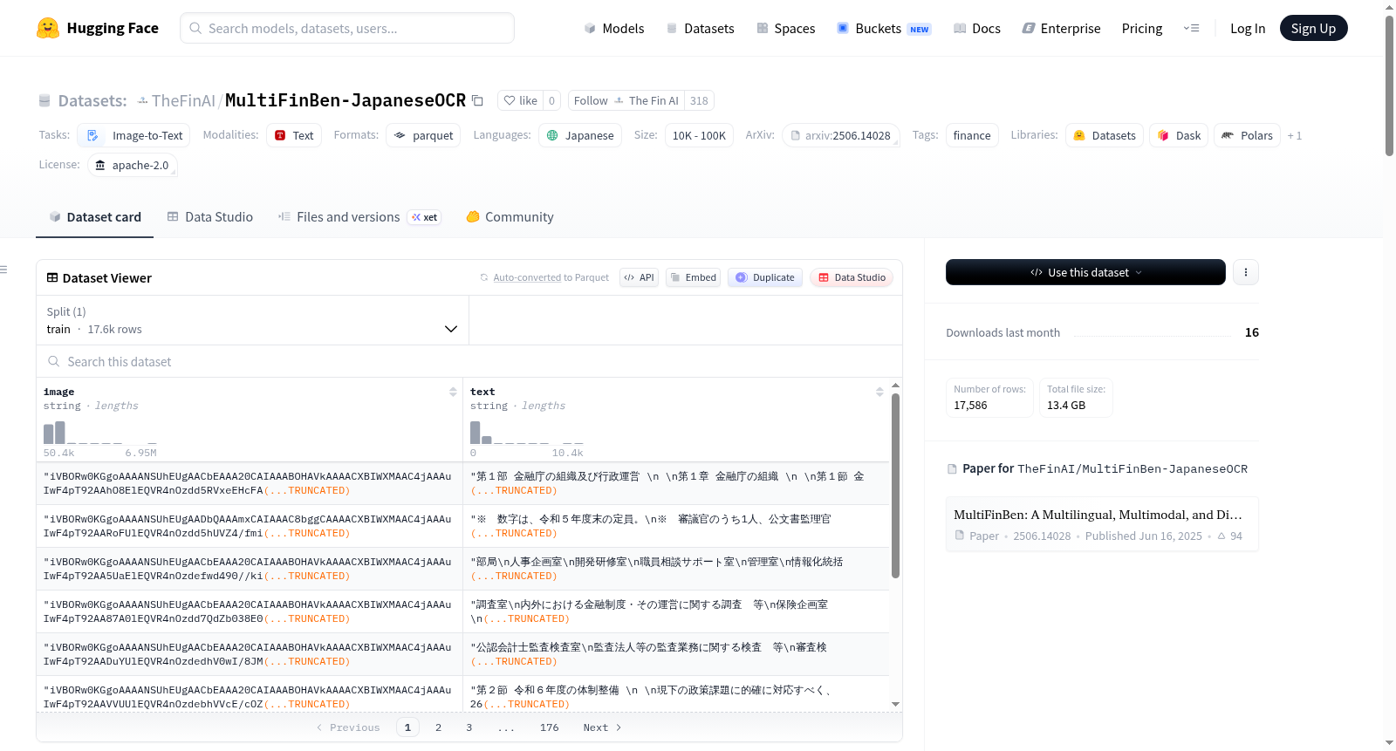Open Enterprise in top navigation
This screenshot has width=1396, height=751.
pyautogui.click(x=1061, y=28)
